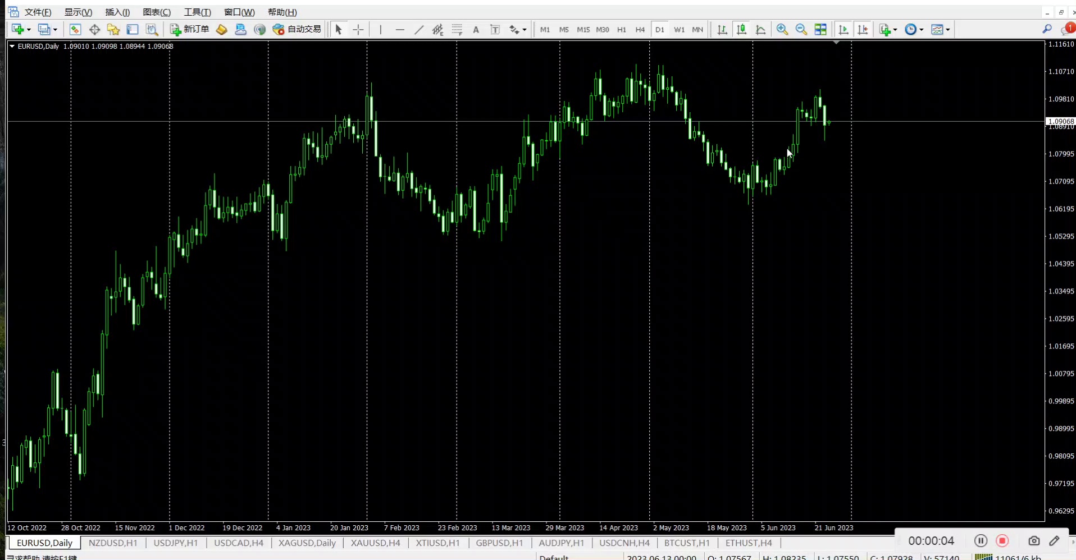Screen dimensions: 1076x560
Task: Open the search magnifier in toolbar
Action: (x=1047, y=29)
